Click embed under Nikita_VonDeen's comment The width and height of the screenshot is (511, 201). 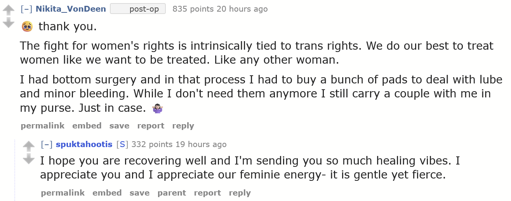[87, 126]
